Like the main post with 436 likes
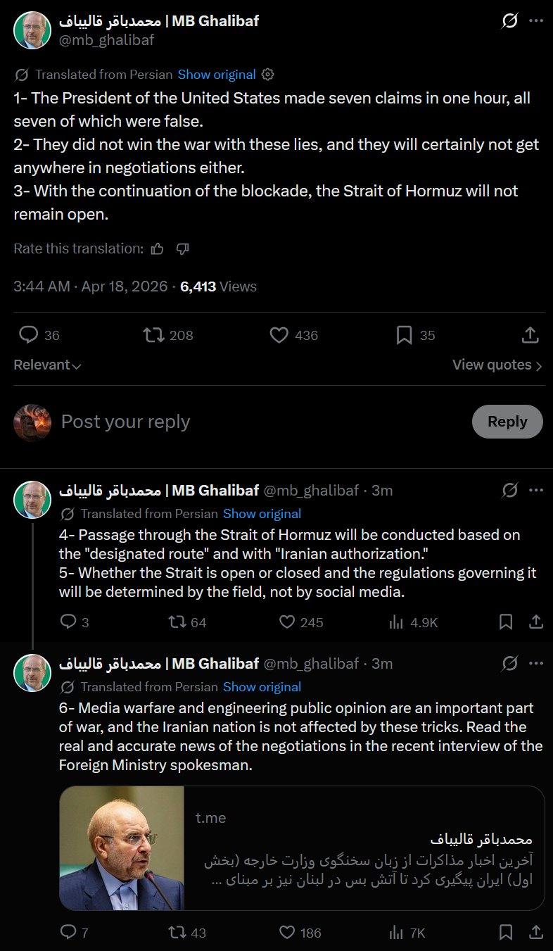This screenshot has height=951, width=553. pos(279,335)
